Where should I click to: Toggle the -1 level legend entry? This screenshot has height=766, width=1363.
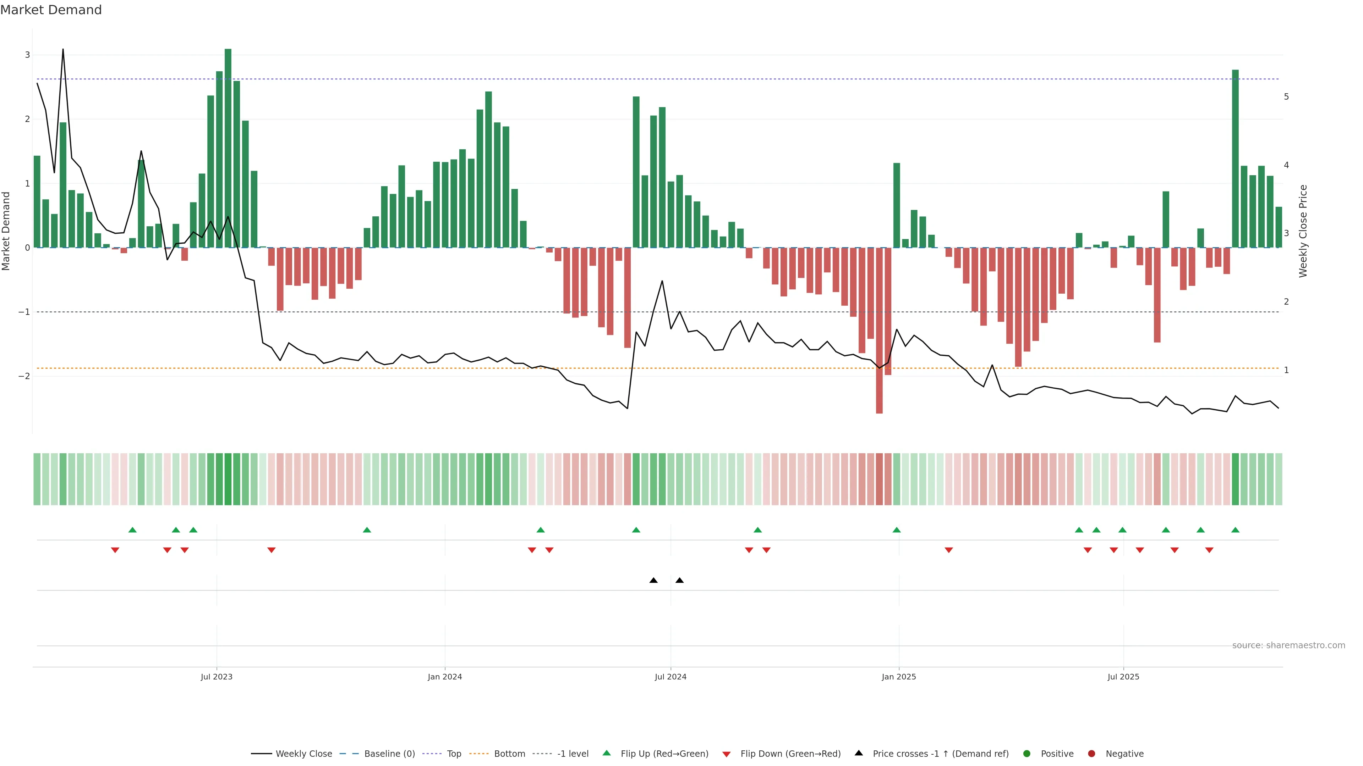click(x=573, y=753)
